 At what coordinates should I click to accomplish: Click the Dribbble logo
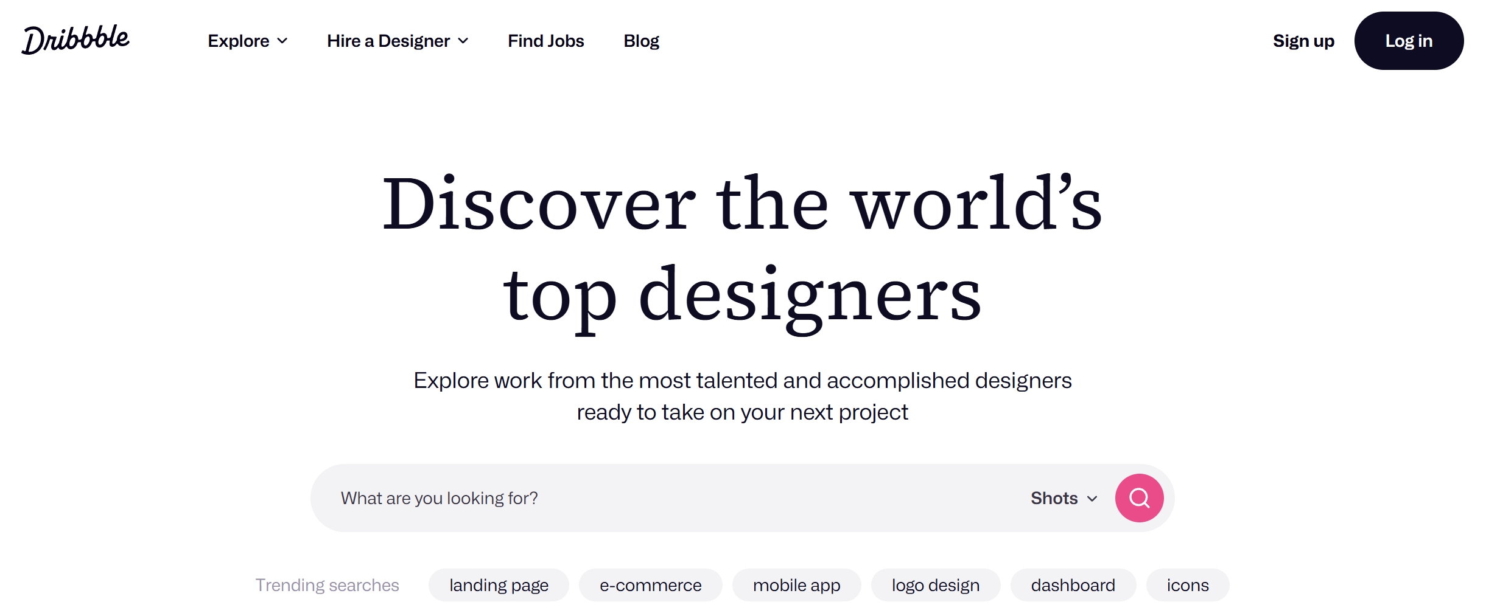[x=75, y=40]
